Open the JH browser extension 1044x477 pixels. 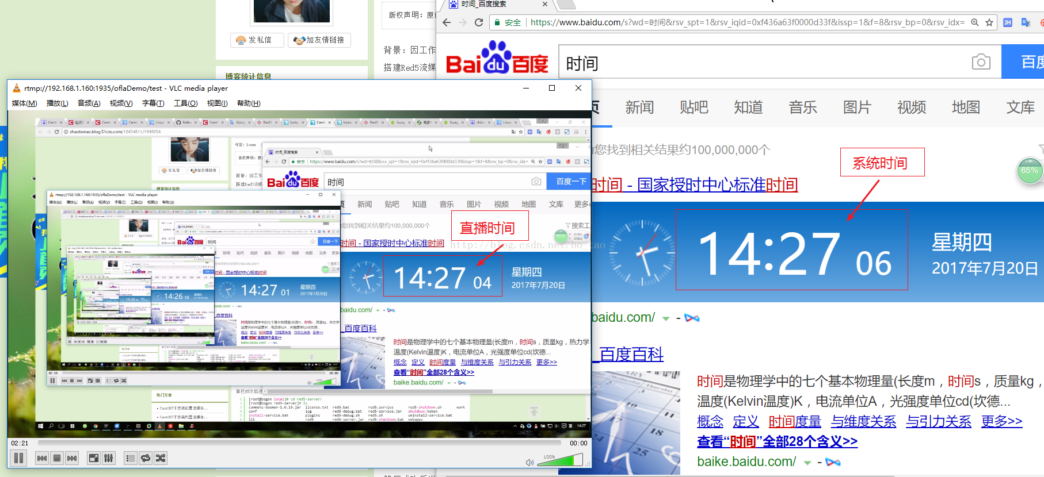tap(1008, 22)
